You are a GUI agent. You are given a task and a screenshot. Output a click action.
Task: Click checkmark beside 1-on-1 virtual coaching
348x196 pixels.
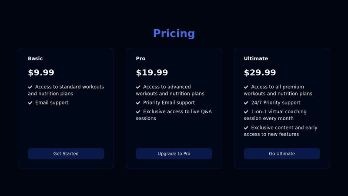(x=246, y=112)
